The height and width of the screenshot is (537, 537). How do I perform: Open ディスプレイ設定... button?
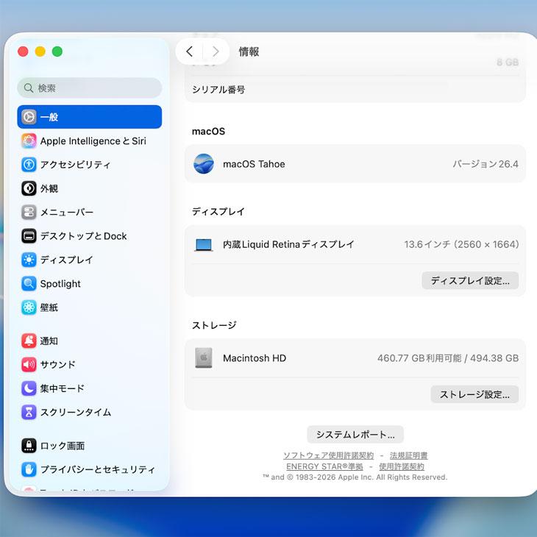pyautogui.click(x=470, y=280)
